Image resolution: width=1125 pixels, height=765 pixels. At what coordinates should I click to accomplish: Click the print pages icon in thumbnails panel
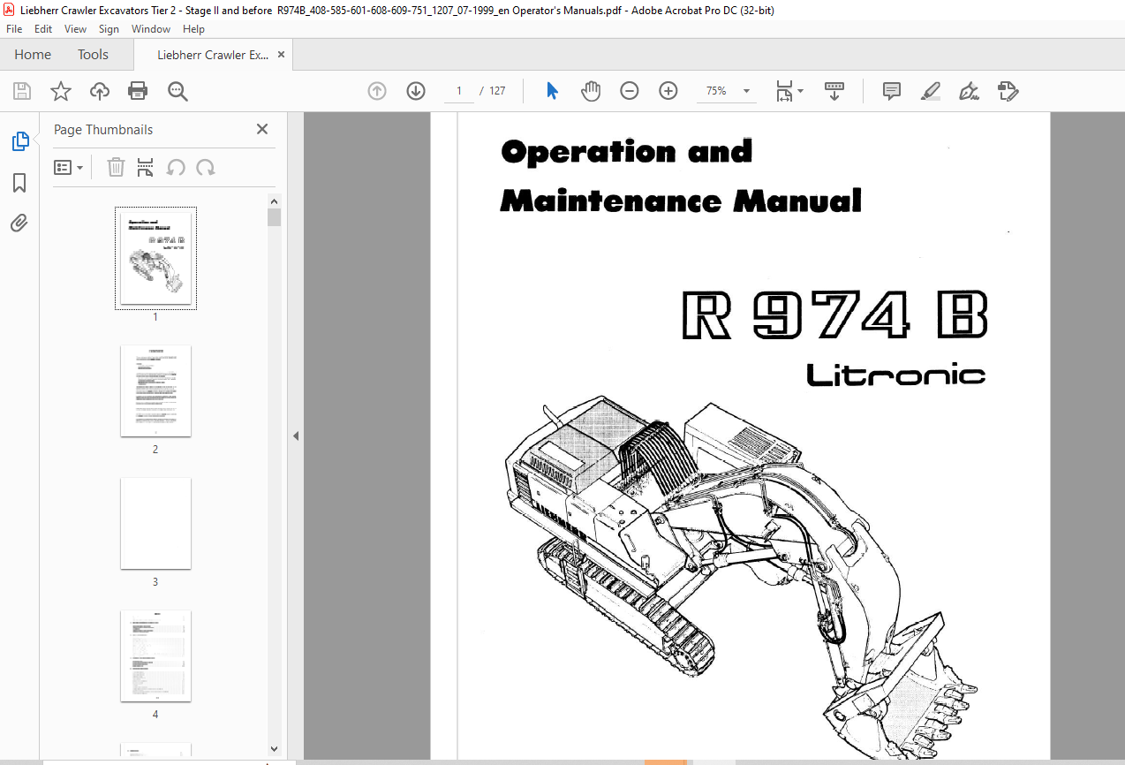(146, 167)
